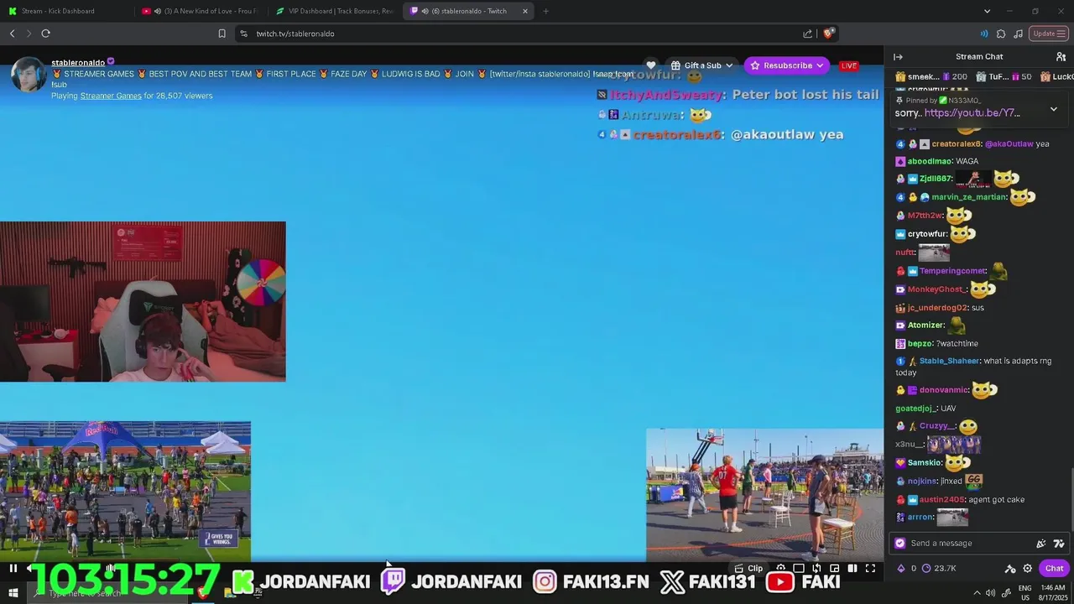The height and width of the screenshot is (604, 1074).
Task: Open the browser tab search dropdown
Action: pyautogui.click(x=987, y=11)
